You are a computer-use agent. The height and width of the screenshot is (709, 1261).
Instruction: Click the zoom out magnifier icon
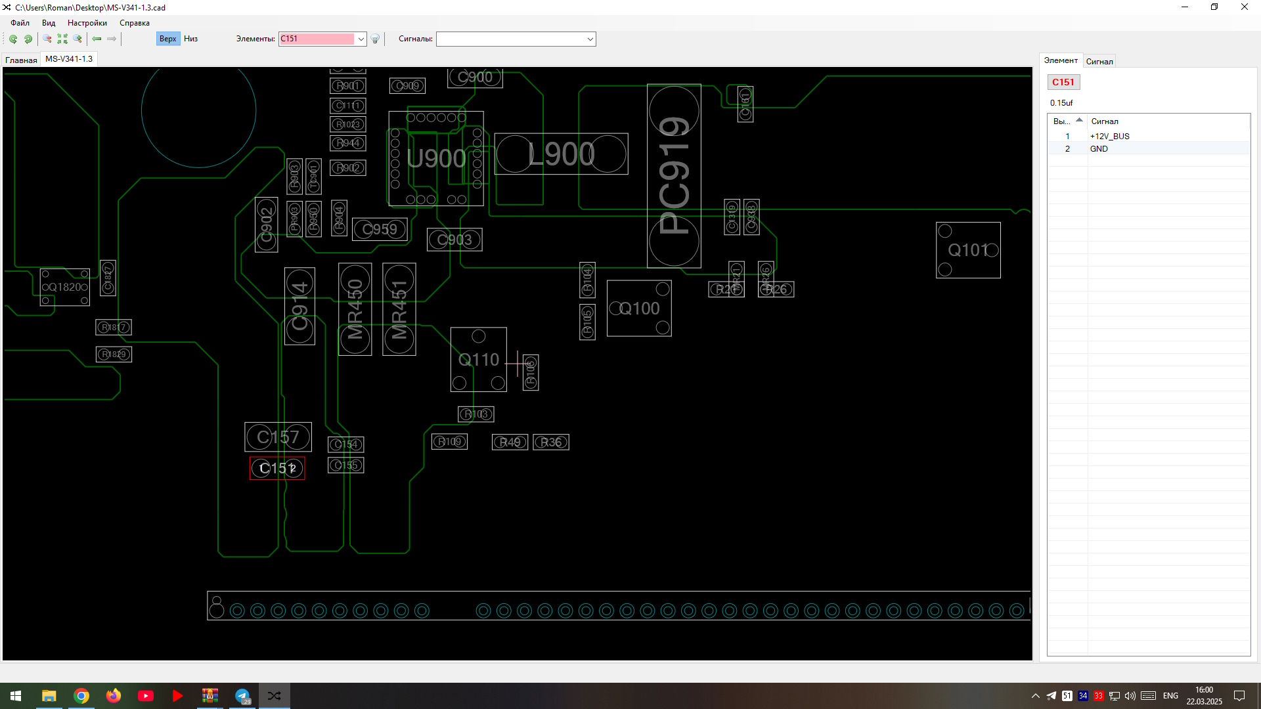pos(47,39)
